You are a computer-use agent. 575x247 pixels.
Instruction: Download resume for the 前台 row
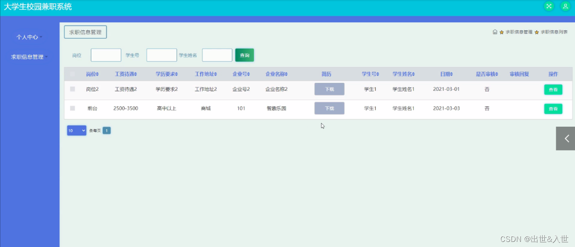coord(329,108)
